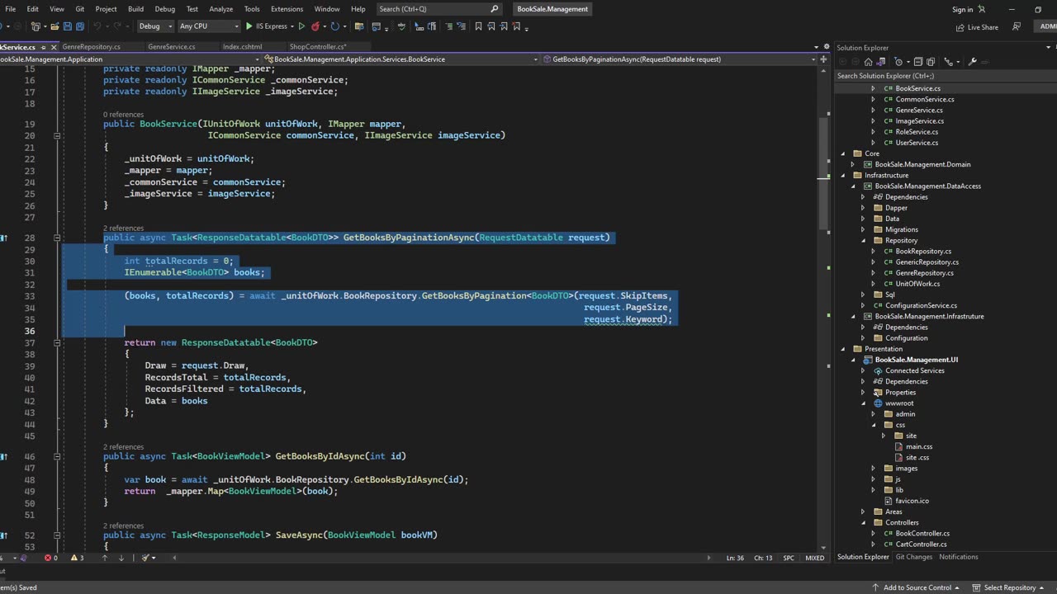The image size is (1057, 594).
Task: Go to next issue down arrow
Action: pyautogui.click(x=121, y=558)
